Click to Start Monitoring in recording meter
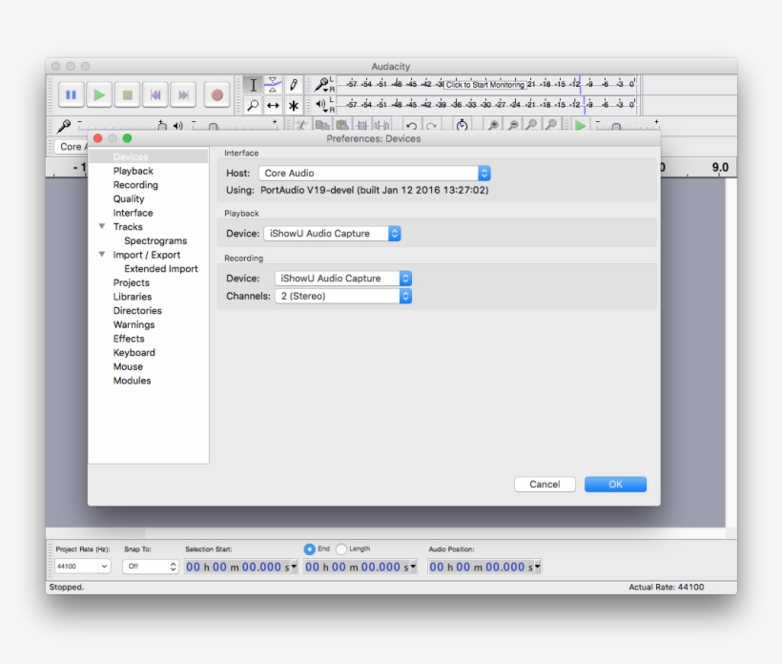 484,84
